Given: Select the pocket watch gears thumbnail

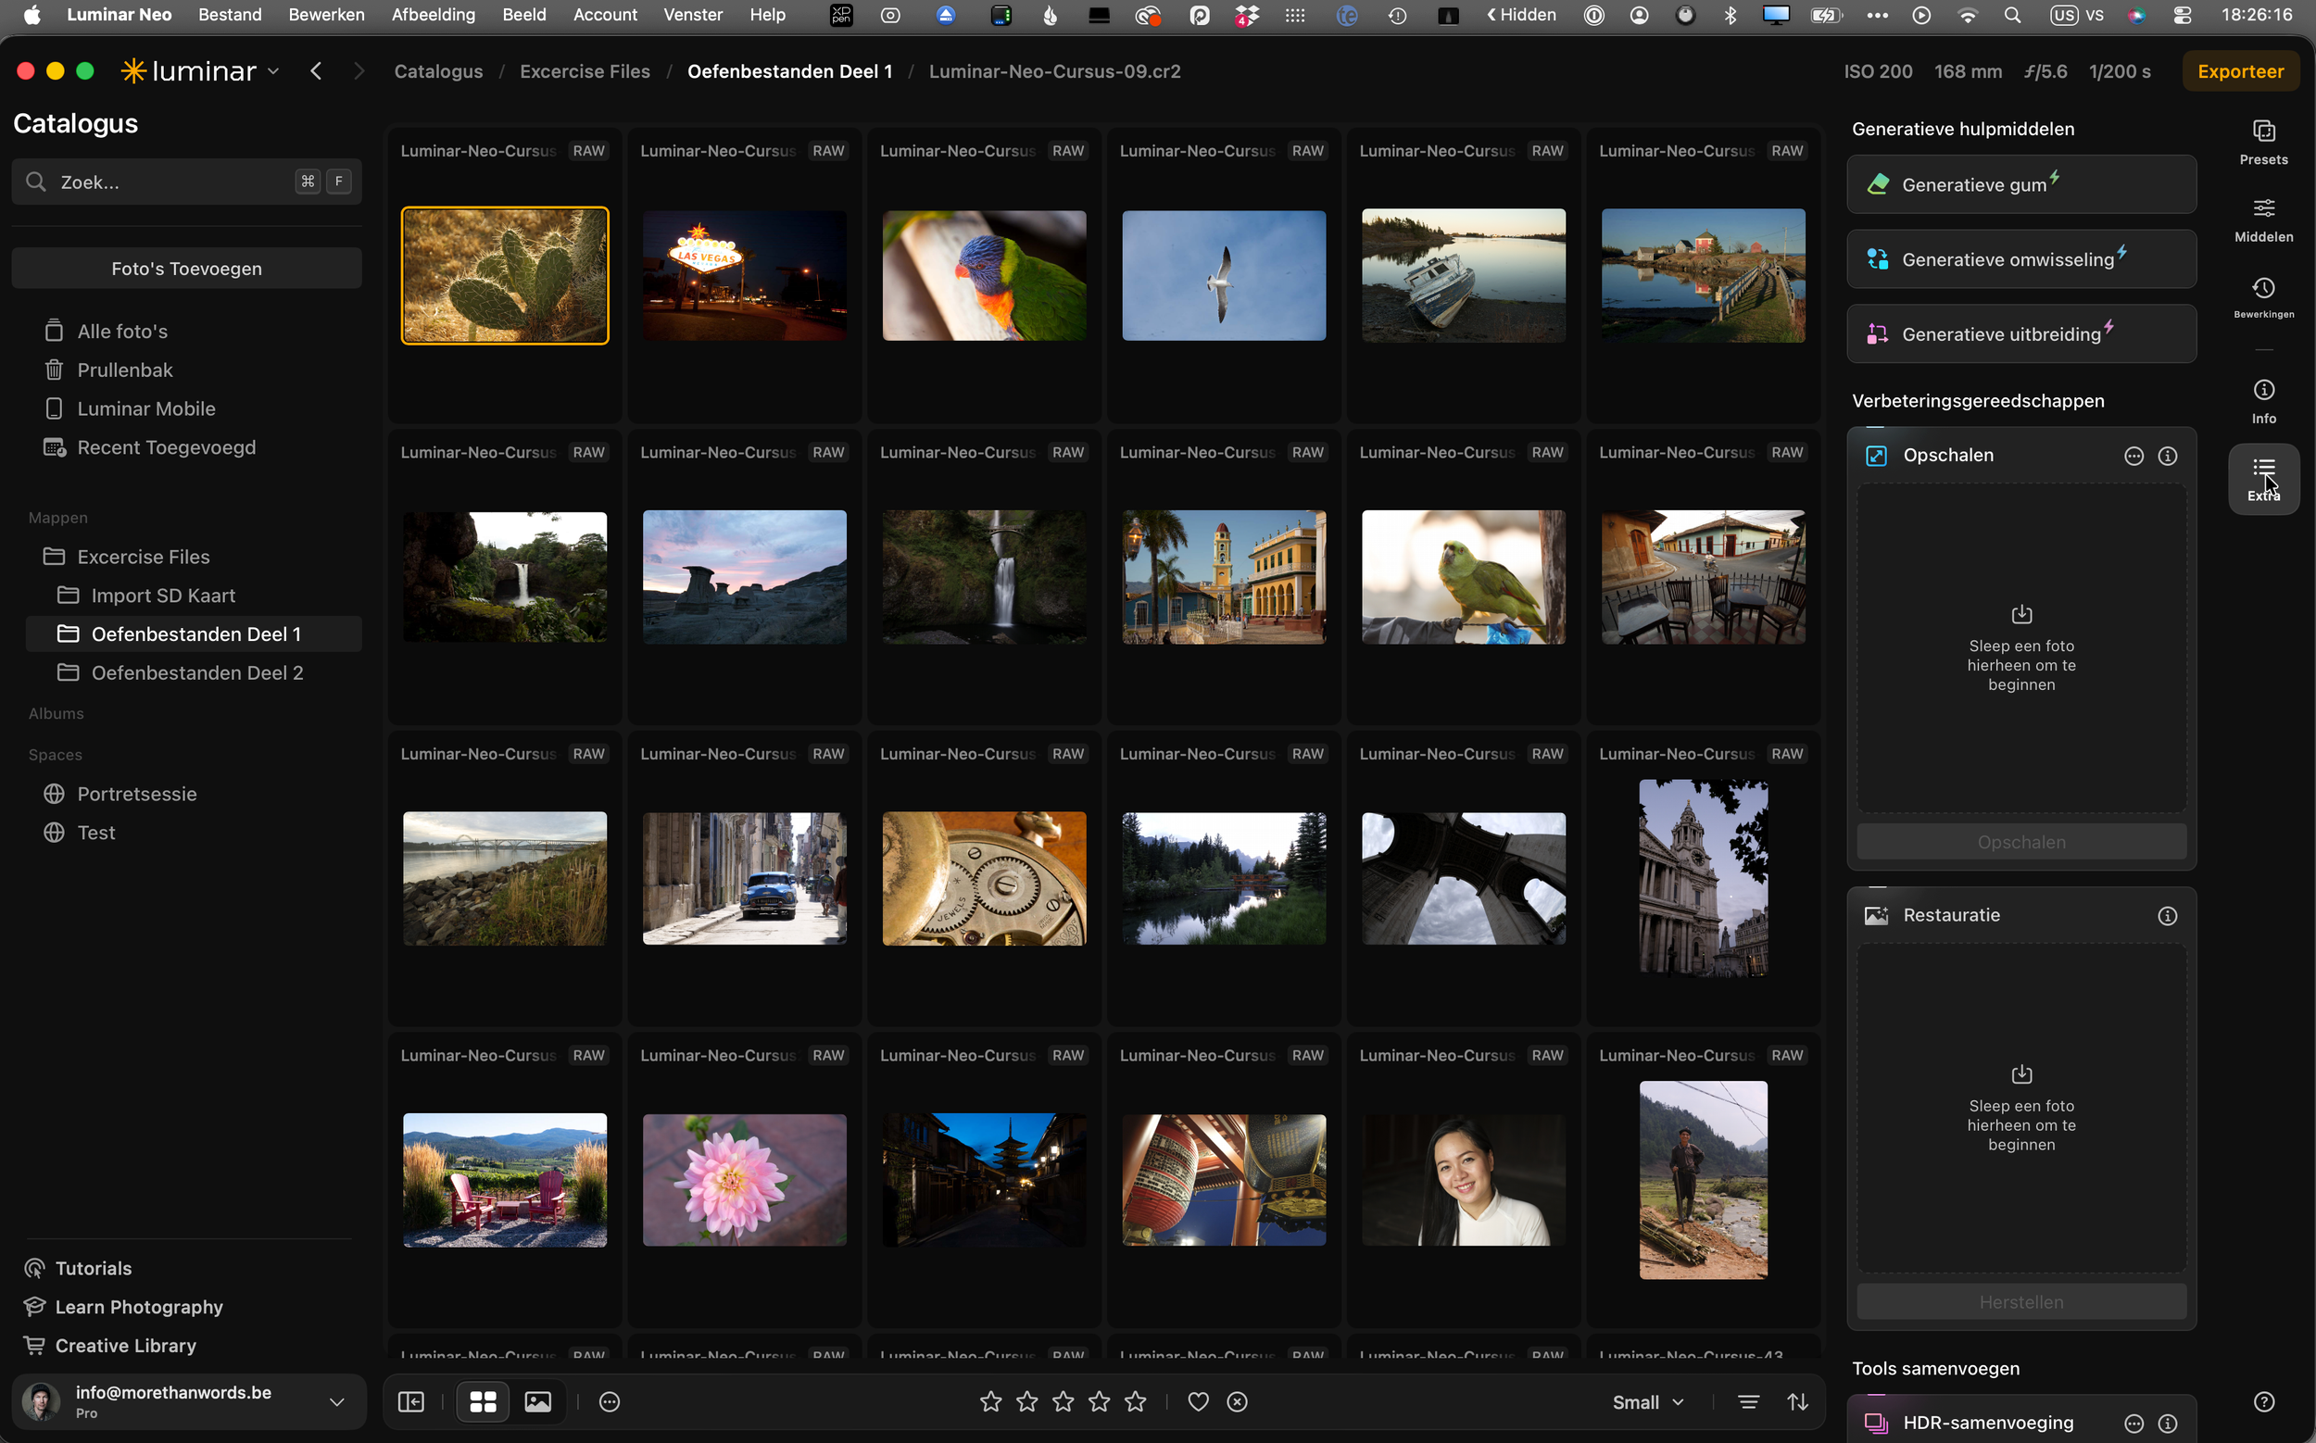Looking at the screenshot, I should [984, 879].
